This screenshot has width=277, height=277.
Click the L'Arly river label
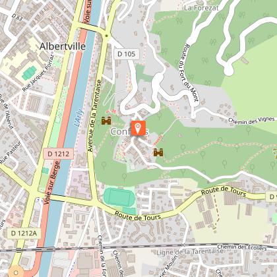78,118
